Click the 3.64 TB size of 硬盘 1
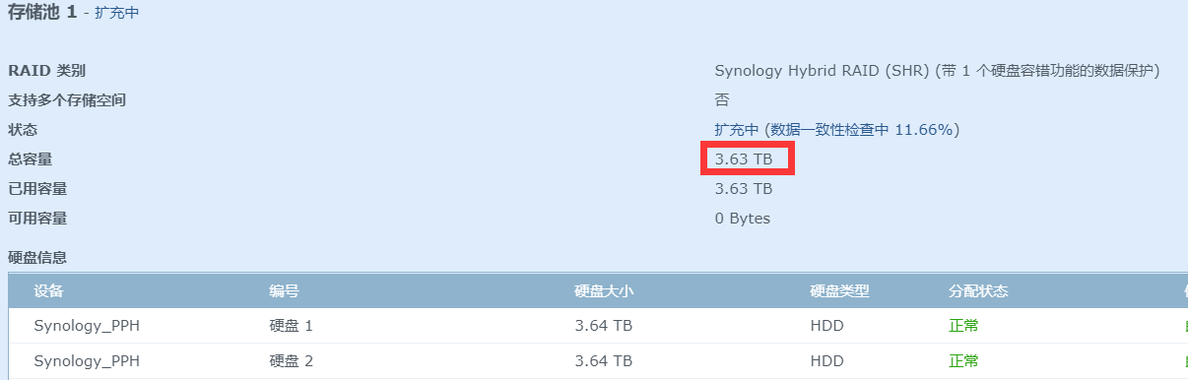This screenshot has width=1188, height=380. [x=603, y=326]
